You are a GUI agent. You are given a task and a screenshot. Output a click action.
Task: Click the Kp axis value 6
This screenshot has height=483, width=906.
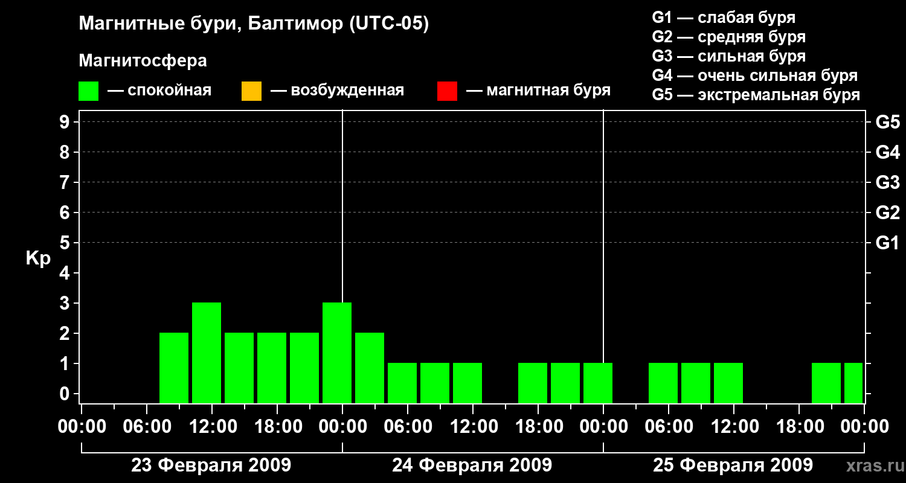pos(66,213)
